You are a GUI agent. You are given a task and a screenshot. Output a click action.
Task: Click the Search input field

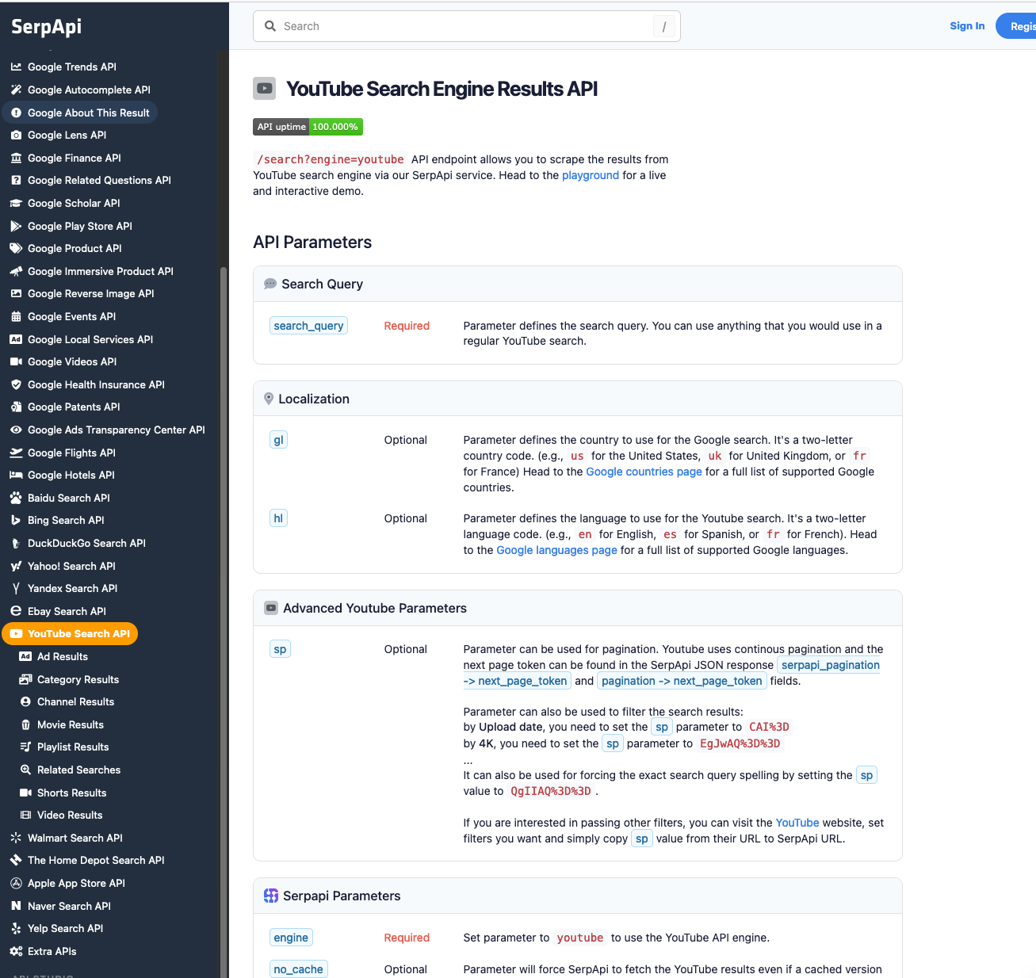[467, 26]
